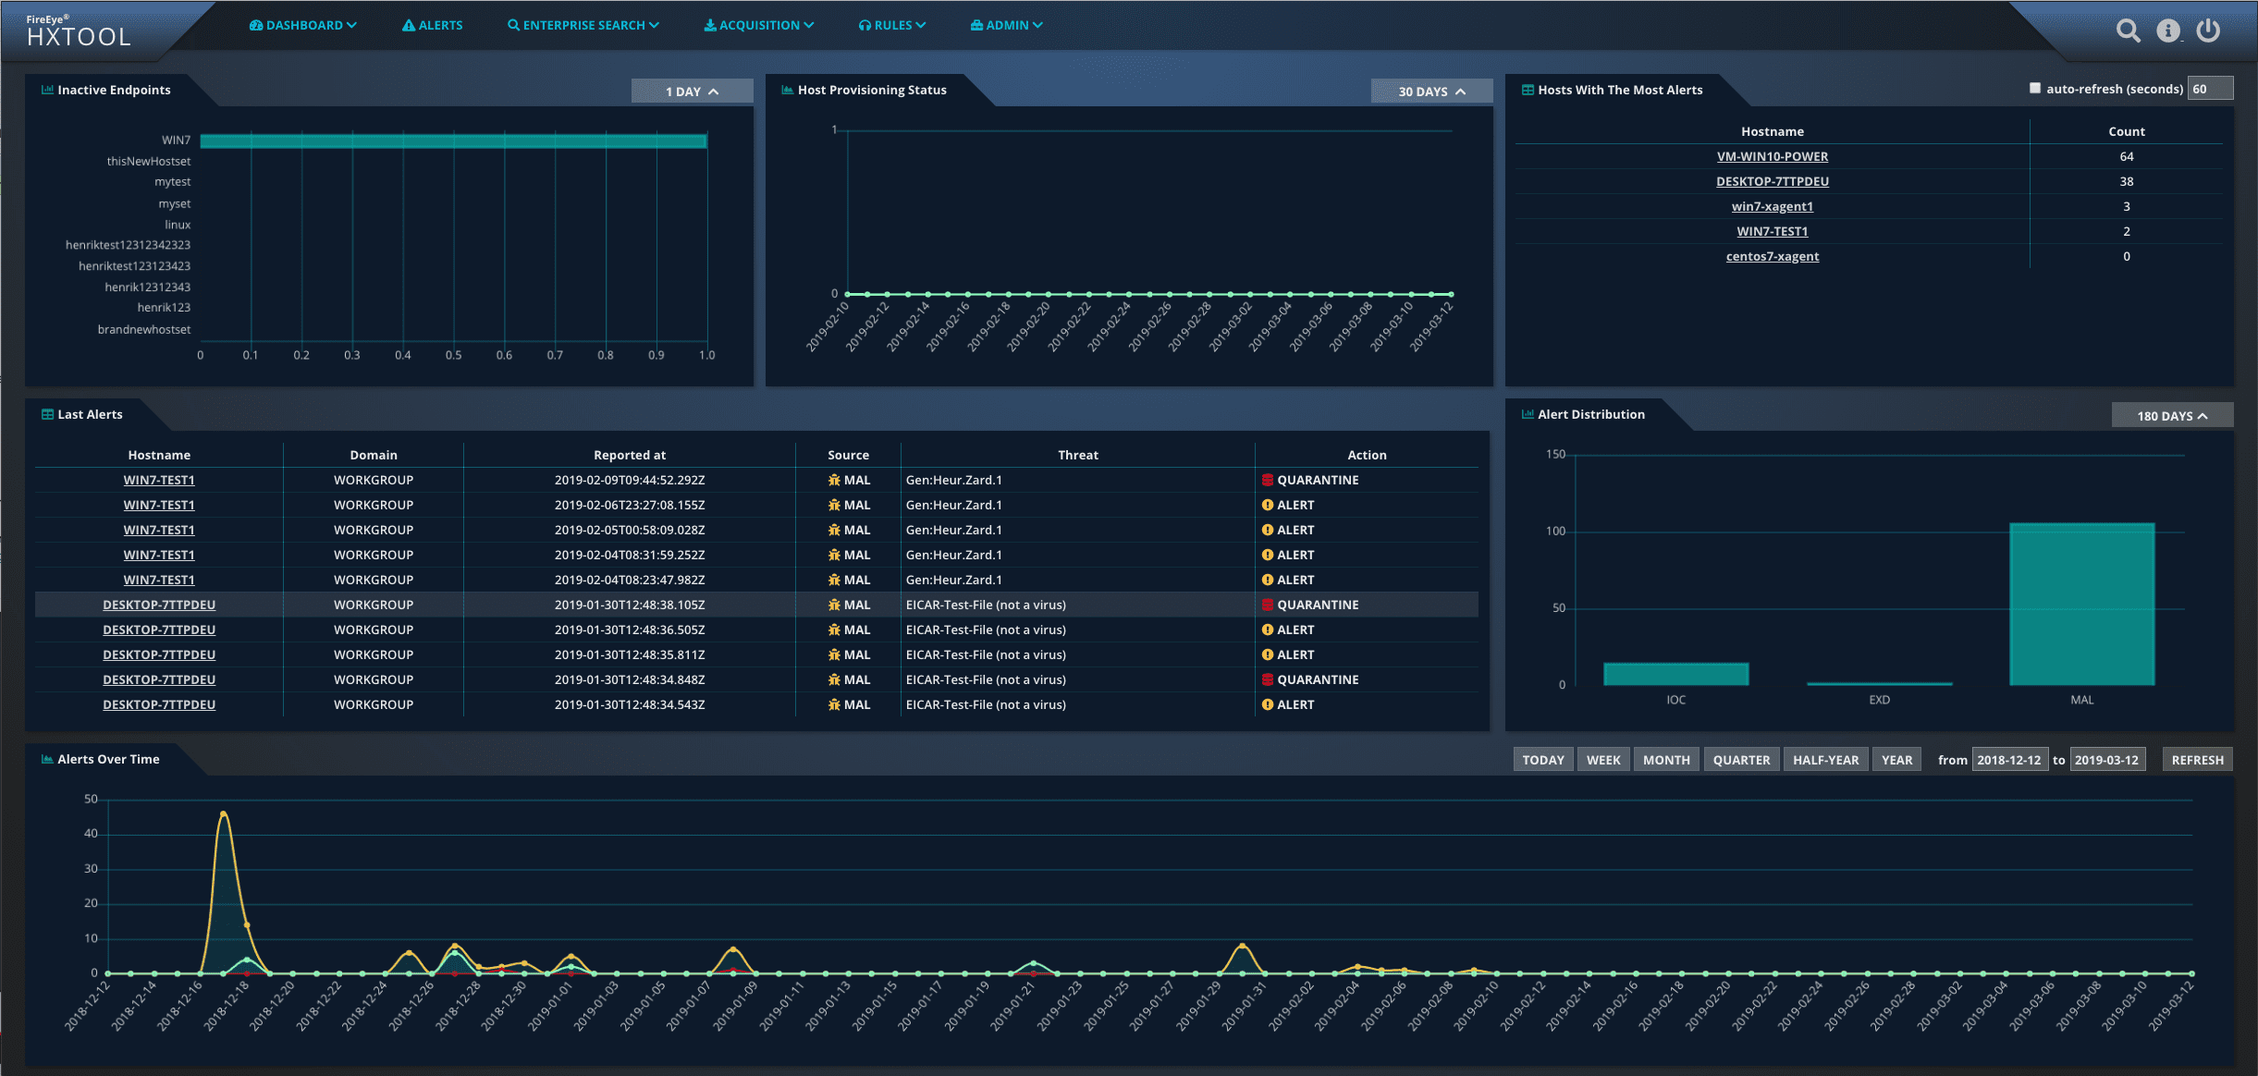Click the red QUARANTINE icon for EICAR-Test-File alert
The height and width of the screenshot is (1076, 2258).
(x=1270, y=605)
